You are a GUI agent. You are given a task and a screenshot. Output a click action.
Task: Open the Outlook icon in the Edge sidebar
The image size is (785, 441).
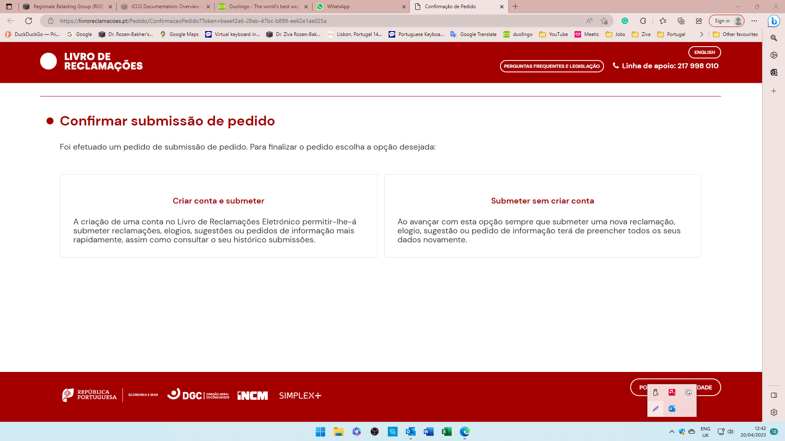coord(774,72)
